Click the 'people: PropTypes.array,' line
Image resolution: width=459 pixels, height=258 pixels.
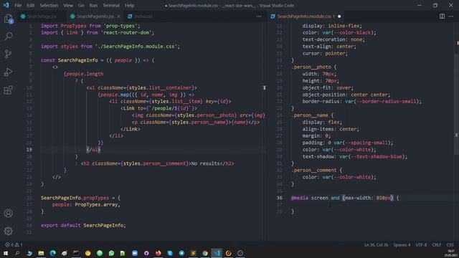click(86, 204)
